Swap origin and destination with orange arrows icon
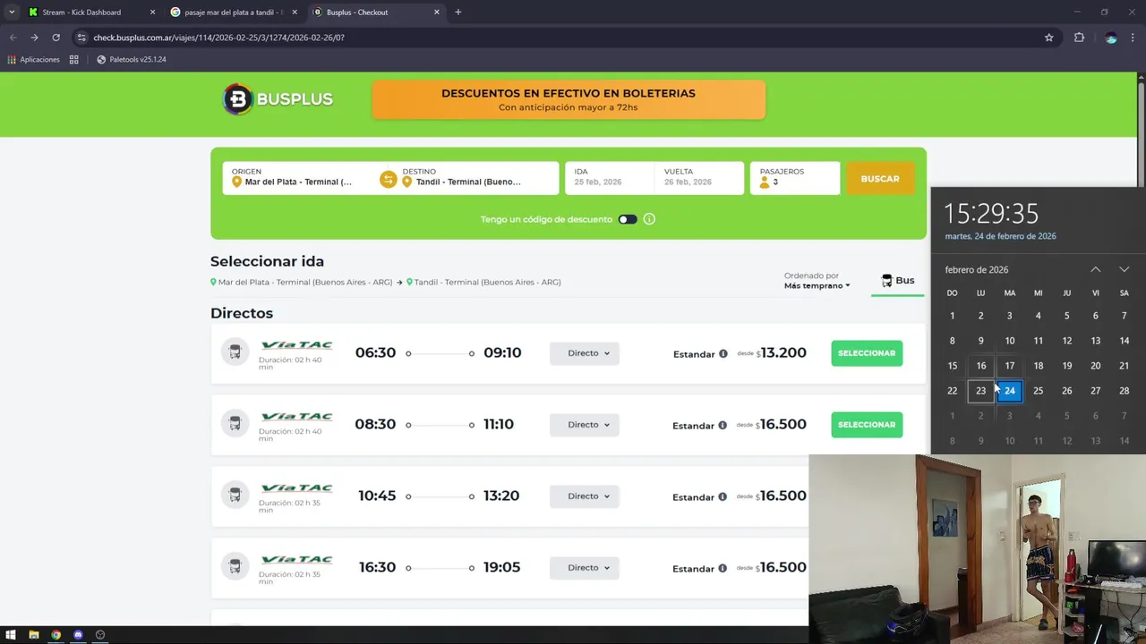 click(388, 179)
